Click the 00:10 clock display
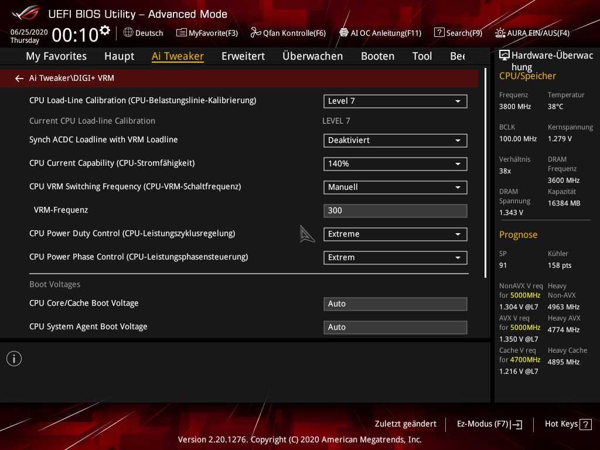600x450 pixels. point(75,35)
